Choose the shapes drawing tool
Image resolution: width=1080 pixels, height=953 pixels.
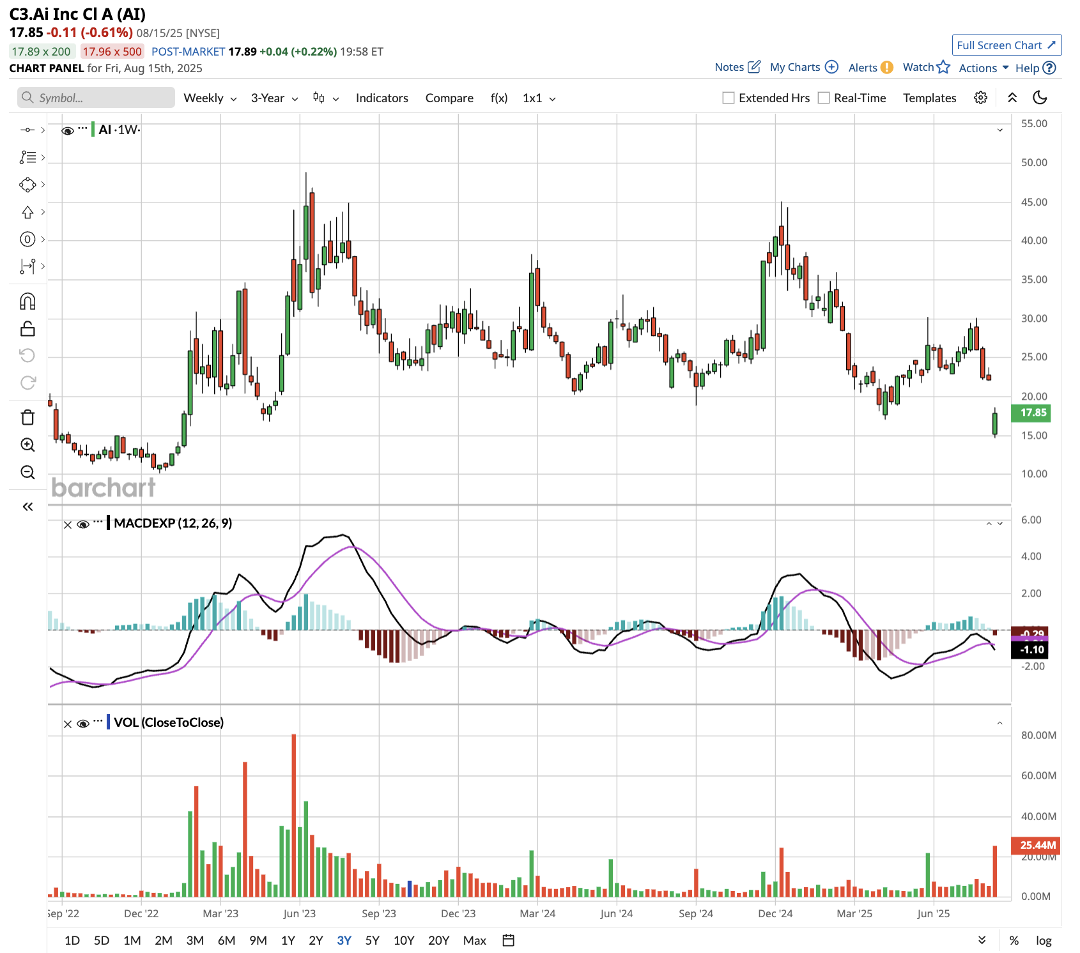point(27,185)
